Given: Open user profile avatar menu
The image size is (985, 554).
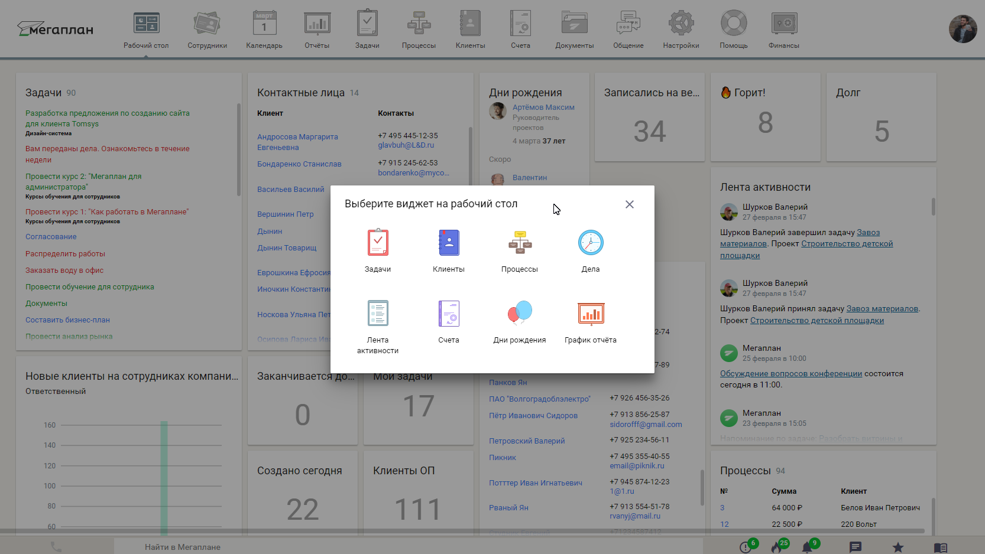Looking at the screenshot, I should point(963,29).
